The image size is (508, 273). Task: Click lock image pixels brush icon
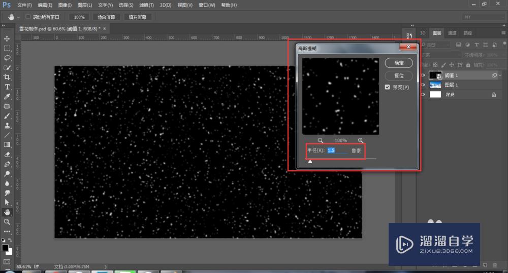click(x=443, y=65)
